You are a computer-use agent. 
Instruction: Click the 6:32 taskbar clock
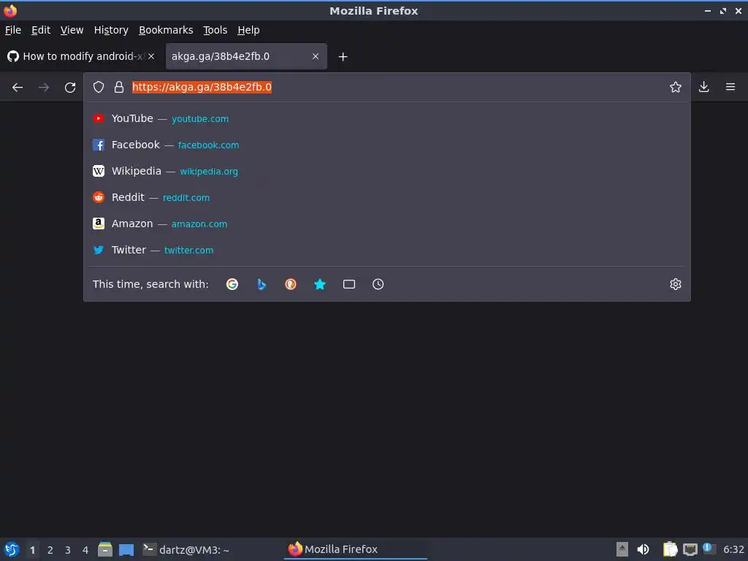[733, 549]
